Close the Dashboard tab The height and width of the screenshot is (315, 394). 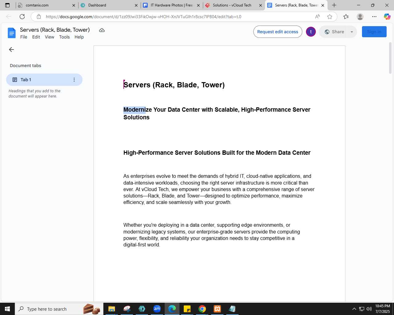click(x=136, y=5)
